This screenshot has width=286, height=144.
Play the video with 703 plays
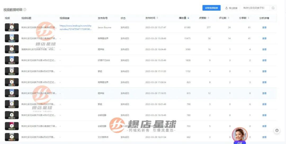point(12,126)
